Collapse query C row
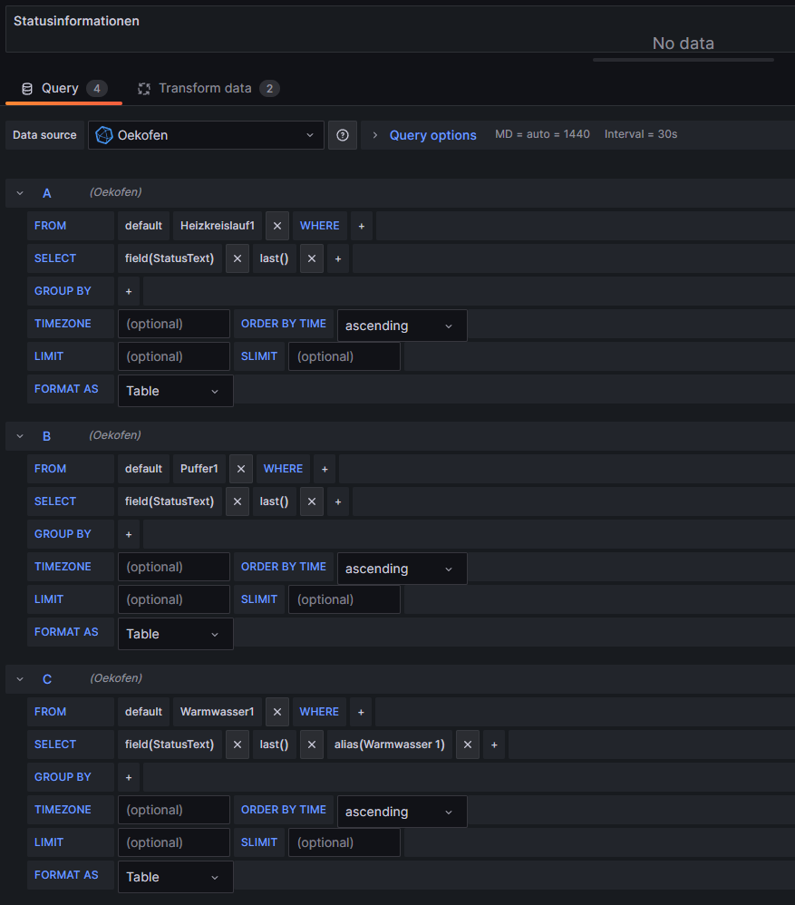 click(x=20, y=679)
